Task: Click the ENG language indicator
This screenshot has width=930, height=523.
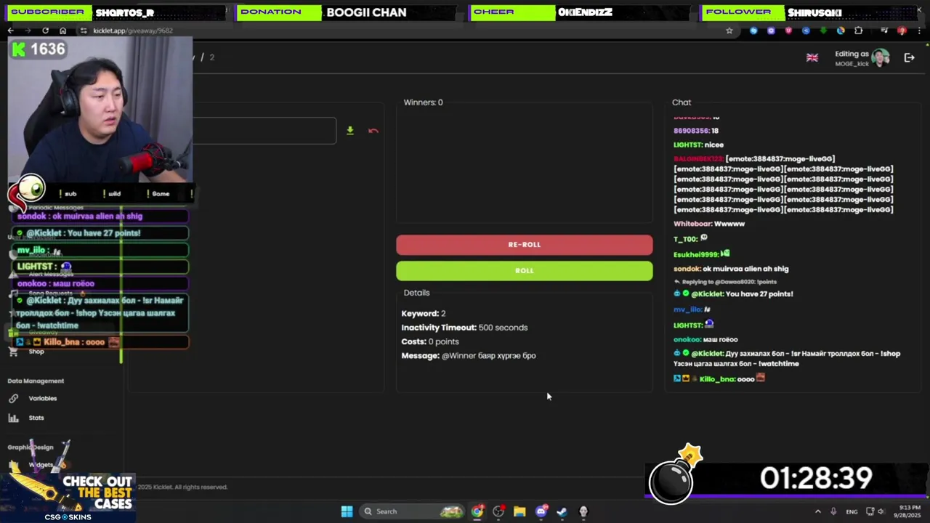Action: pos(852,511)
